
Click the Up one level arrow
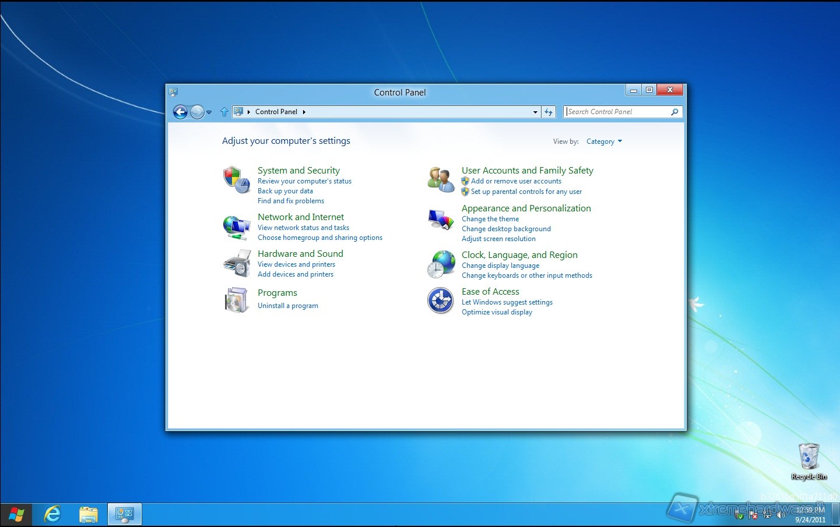(224, 112)
